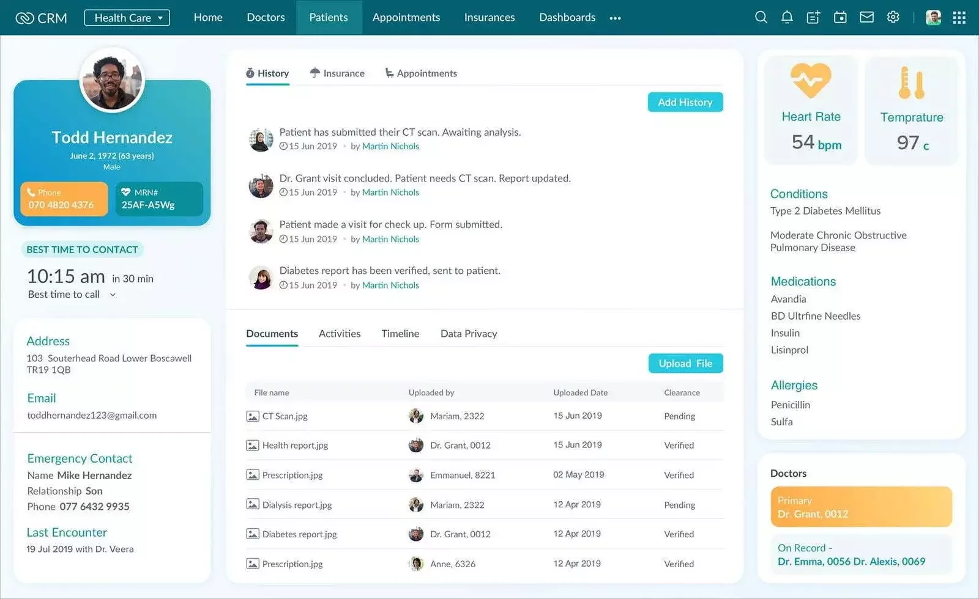Image resolution: width=979 pixels, height=599 pixels.
Task: Show more navigation items via ellipsis
Action: point(615,18)
